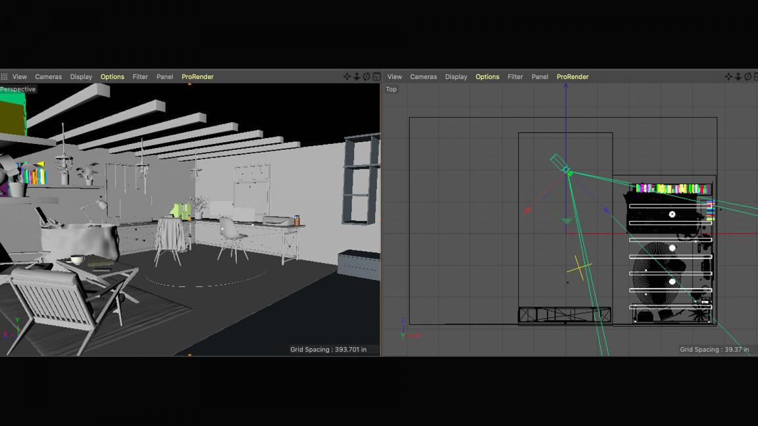Click the Top viewport zoom/dolly icon
This screenshot has height=426, width=758.
738,76
